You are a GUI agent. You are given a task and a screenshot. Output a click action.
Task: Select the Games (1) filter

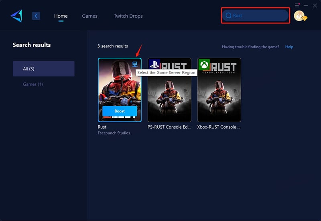click(x=33, y=84)
